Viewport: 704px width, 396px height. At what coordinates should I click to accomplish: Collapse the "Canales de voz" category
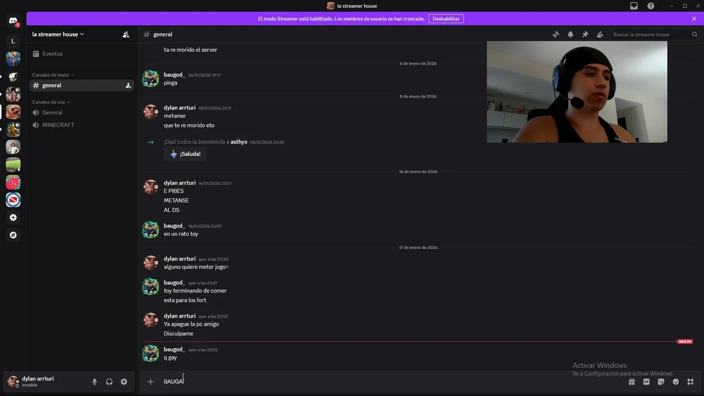click(x=51, y=102)
